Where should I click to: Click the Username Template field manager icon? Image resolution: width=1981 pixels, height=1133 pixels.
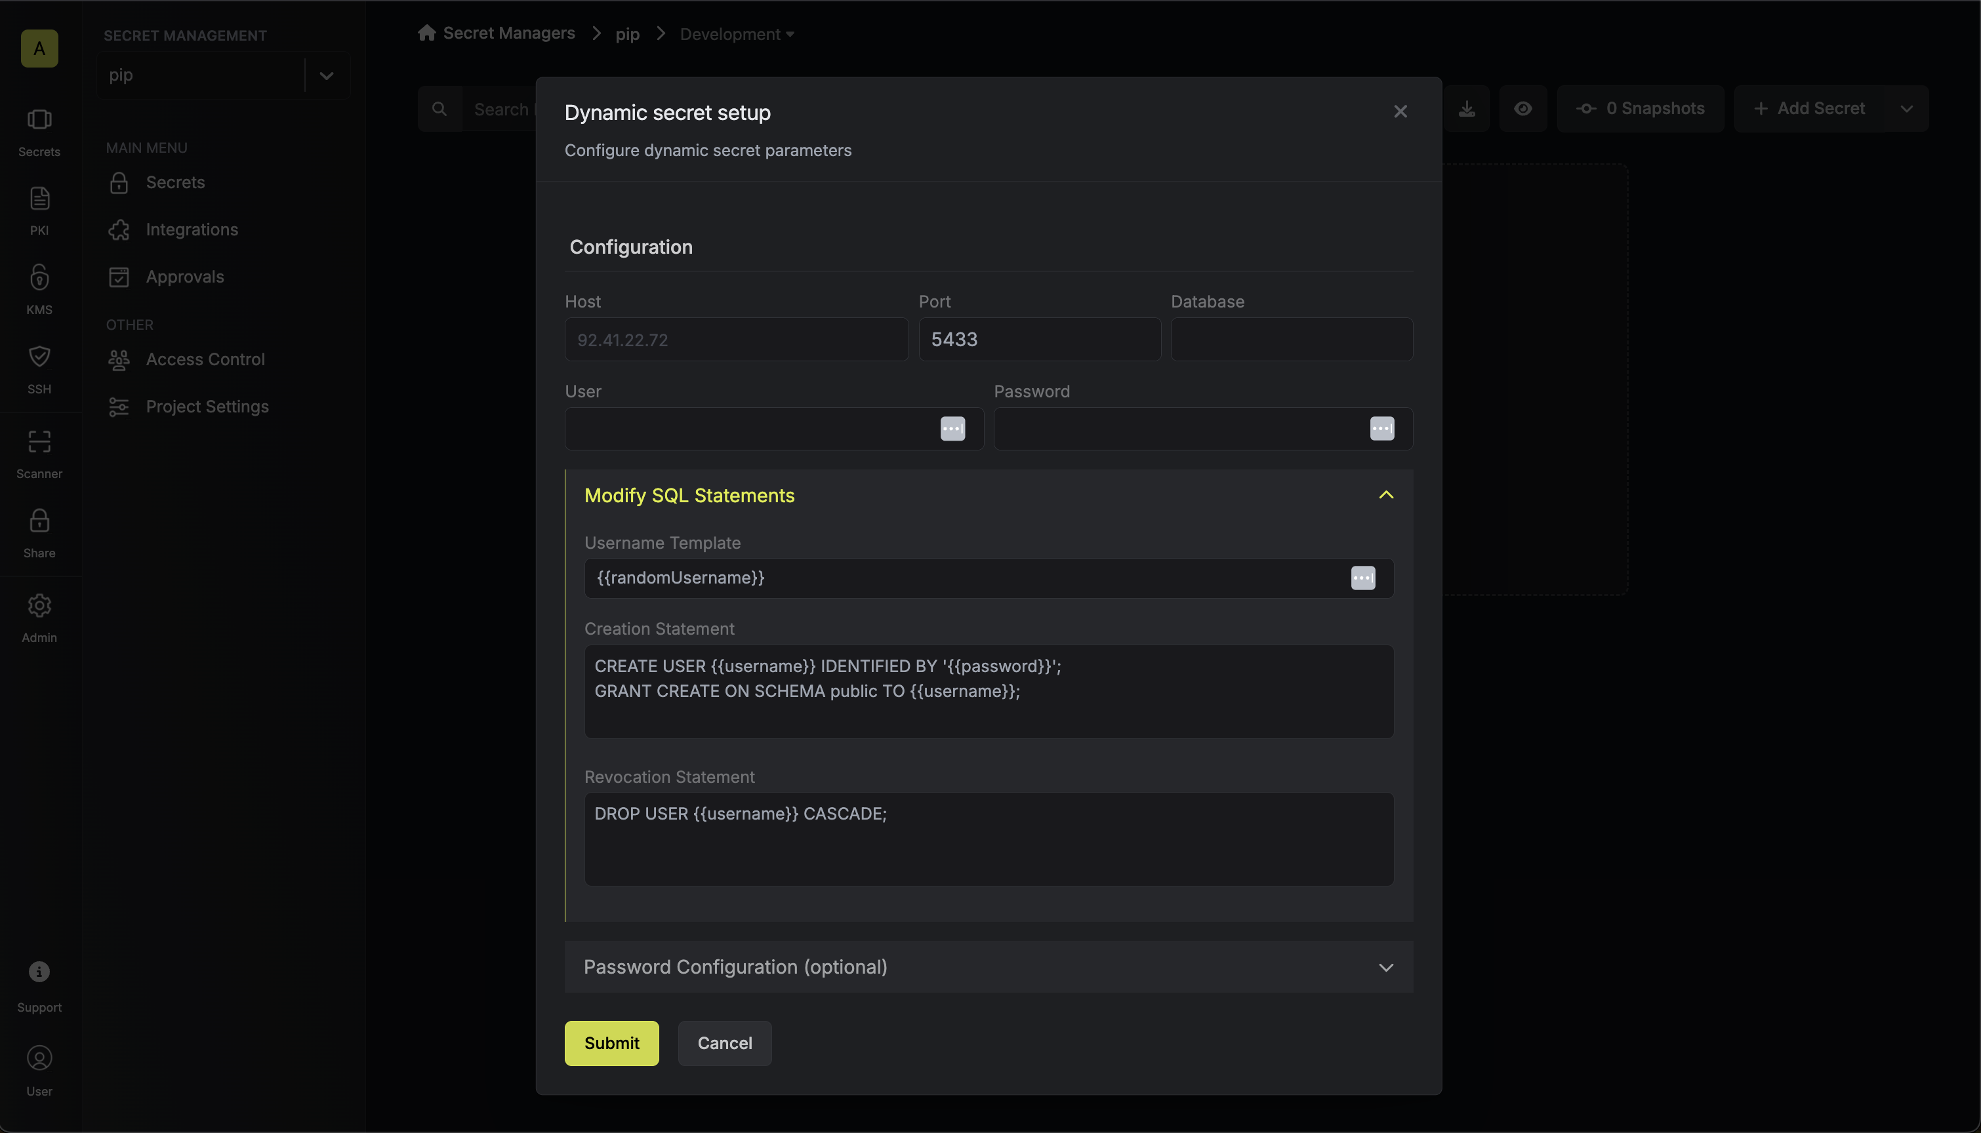(1362, 578)
